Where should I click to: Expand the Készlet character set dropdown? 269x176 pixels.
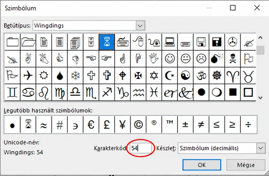click(261, 148)
